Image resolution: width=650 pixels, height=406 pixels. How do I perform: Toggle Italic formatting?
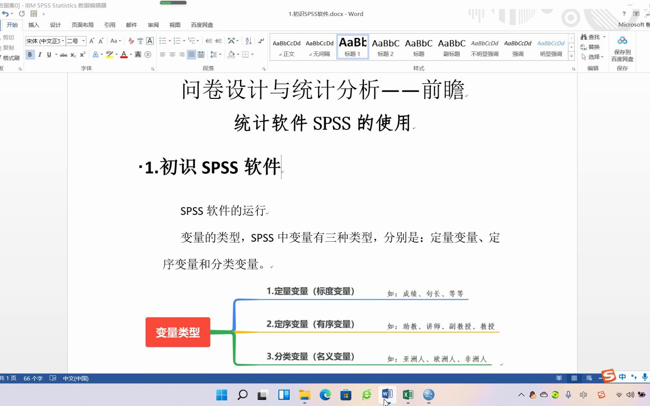click(x=39, y=55)
